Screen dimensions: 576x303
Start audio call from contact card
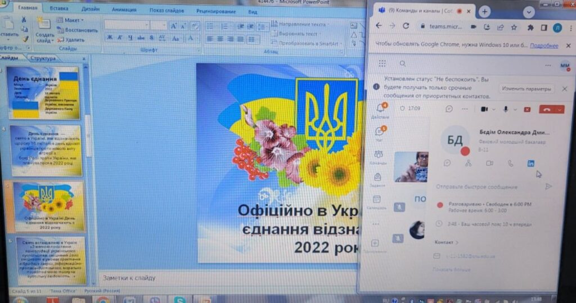tap(510, 163)
